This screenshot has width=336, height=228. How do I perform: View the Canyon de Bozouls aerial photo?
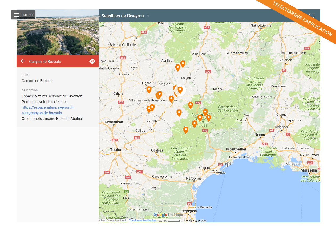tap(58, 32)
